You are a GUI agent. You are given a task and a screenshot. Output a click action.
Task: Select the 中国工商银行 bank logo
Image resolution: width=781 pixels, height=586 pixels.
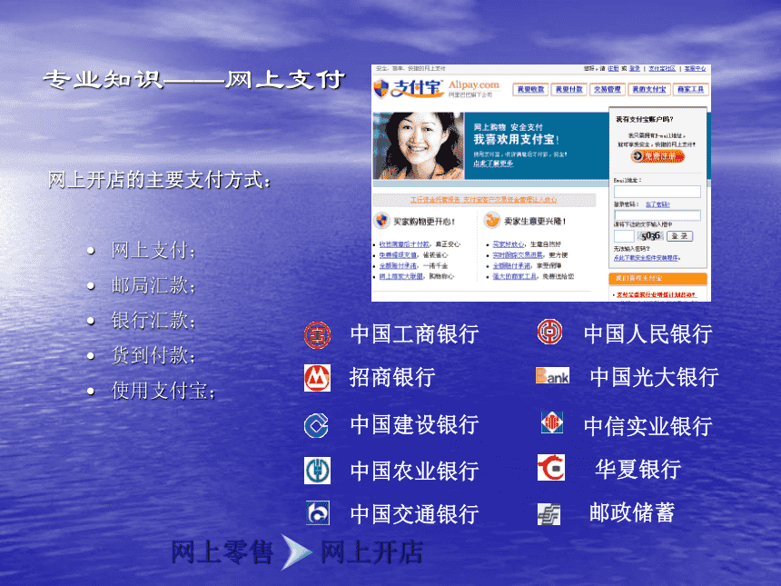point(318,333)
